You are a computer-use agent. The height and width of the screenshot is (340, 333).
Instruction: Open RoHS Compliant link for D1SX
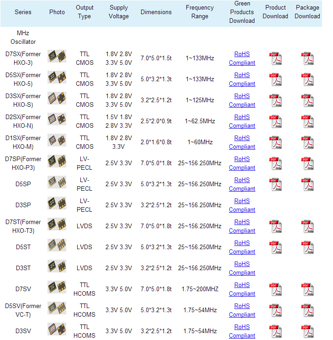242,142
